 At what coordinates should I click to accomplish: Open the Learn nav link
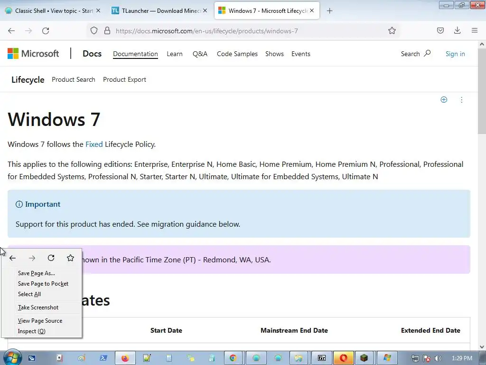[175, 54]
